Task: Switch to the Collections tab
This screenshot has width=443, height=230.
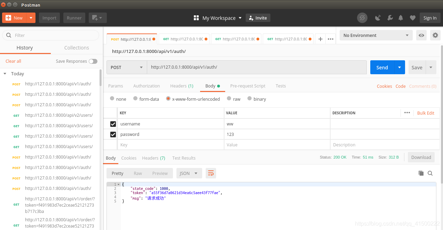Action: (x=77, y=48)
